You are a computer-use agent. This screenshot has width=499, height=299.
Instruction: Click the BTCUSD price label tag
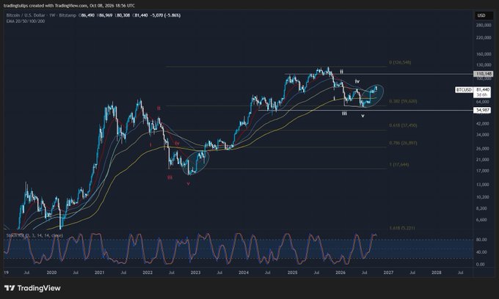(x=464, y=90)
